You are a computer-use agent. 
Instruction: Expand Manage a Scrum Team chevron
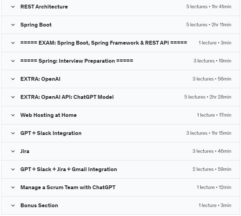click(13, 188)
